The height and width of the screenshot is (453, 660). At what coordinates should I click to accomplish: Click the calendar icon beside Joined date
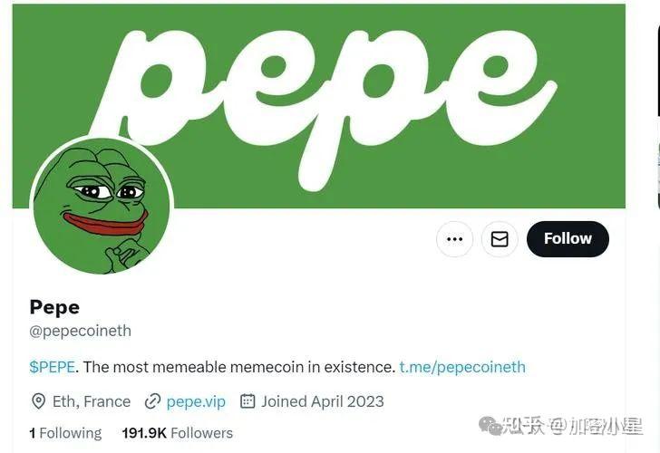247,400
